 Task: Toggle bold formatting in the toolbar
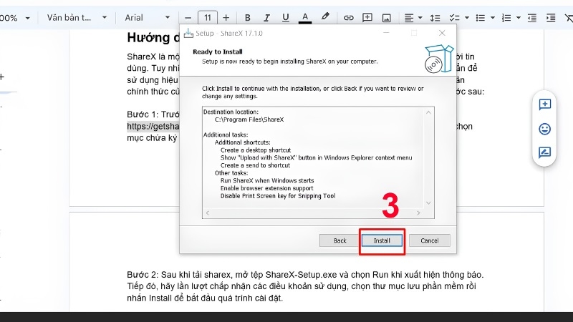[247, 17]
